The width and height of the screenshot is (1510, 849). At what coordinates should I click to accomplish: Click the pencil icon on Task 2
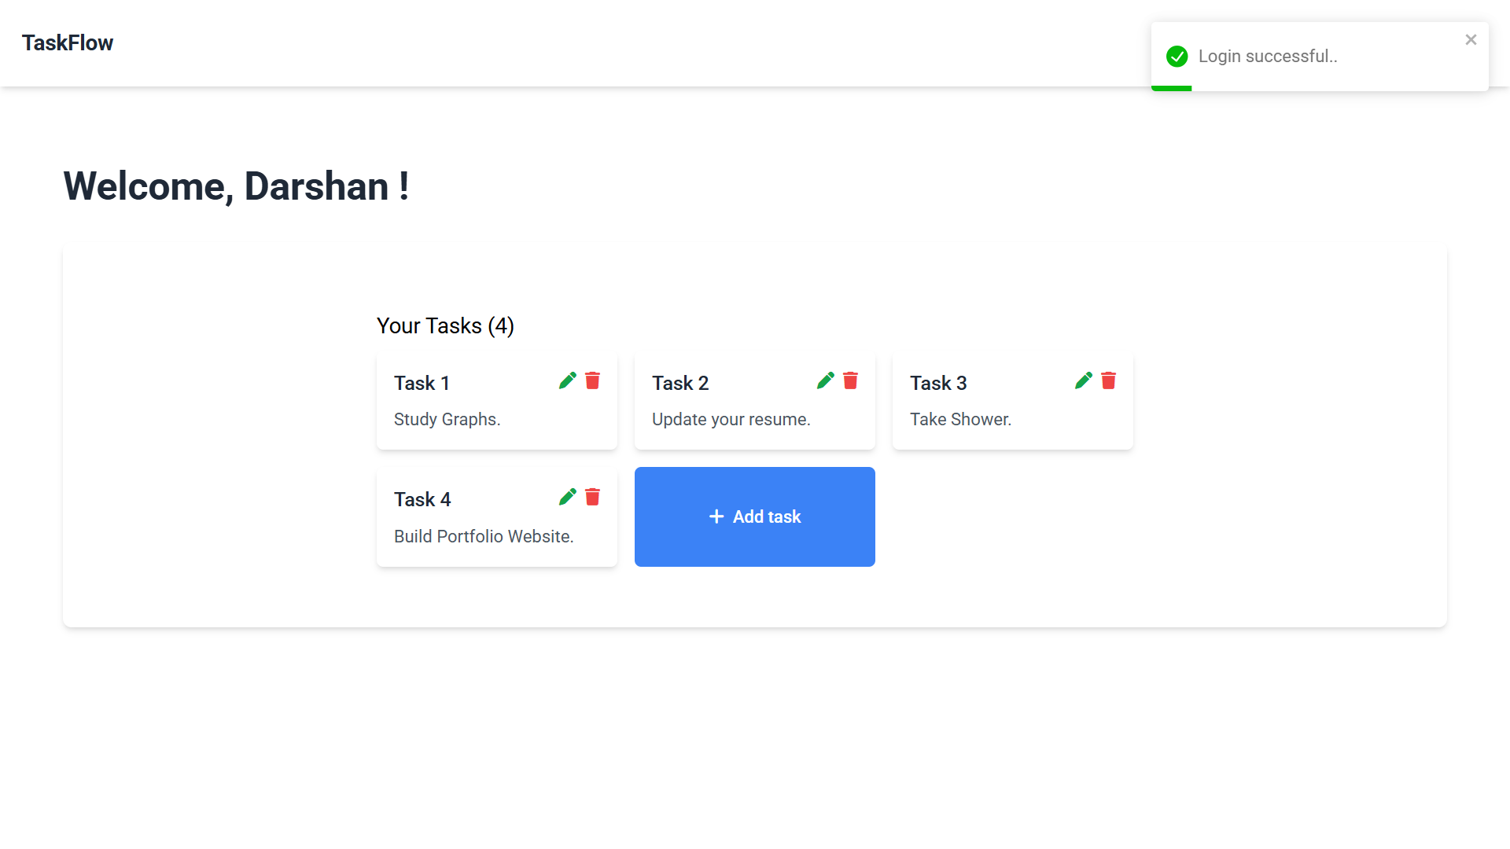[825, 381]
